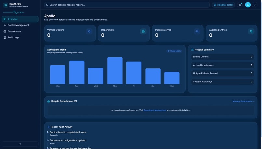Click stethoscope icon on Verified Doctors card
The height and width of the screenshot is (149, 262).
tap(89, 31)
